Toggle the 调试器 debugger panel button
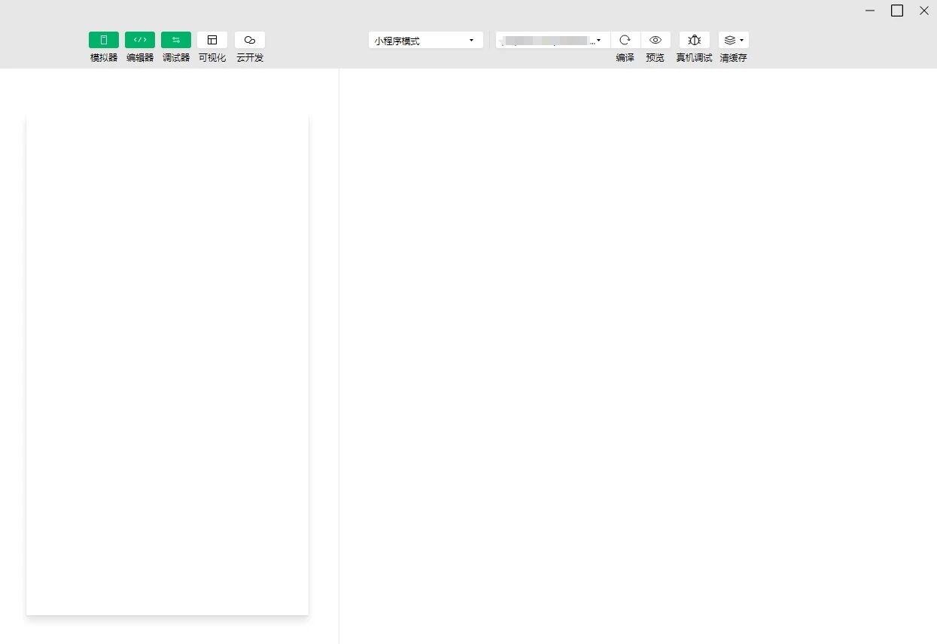 pos(176,40)
